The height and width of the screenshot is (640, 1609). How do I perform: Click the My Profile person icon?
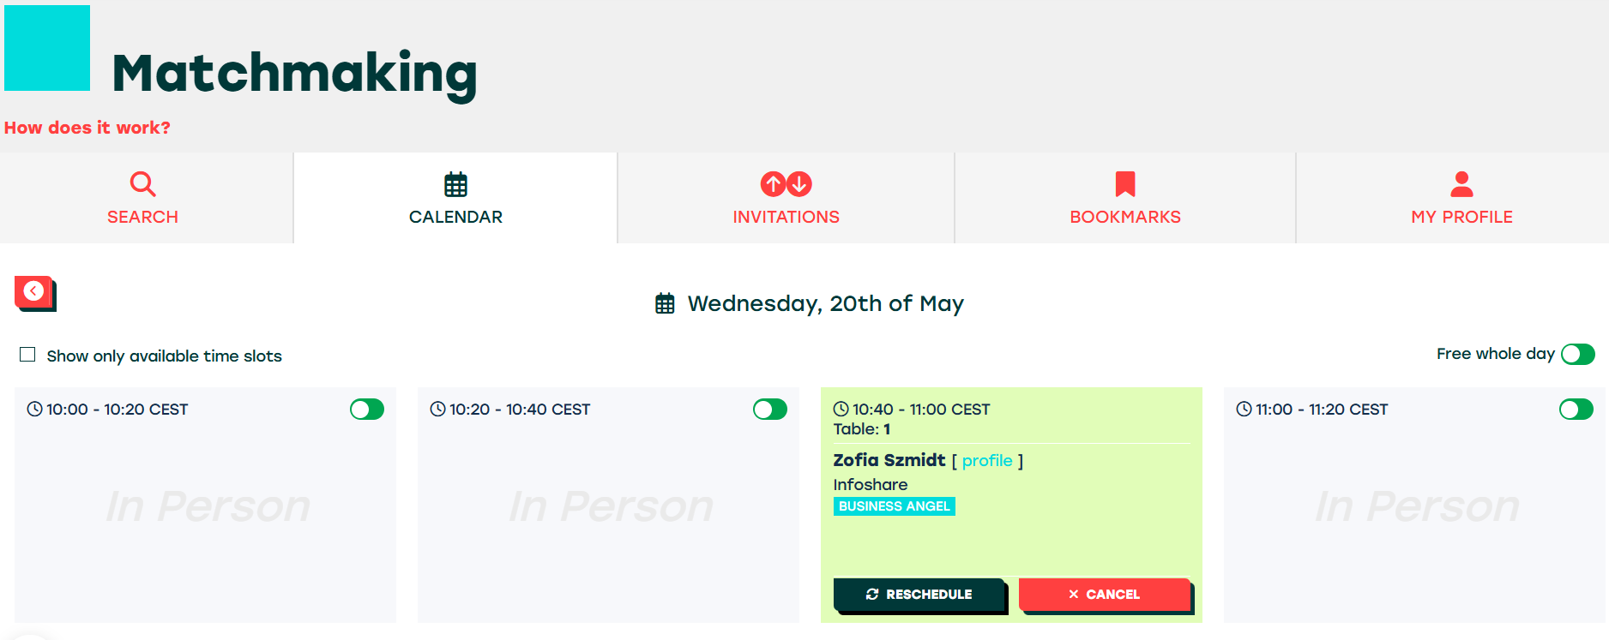1461,184
